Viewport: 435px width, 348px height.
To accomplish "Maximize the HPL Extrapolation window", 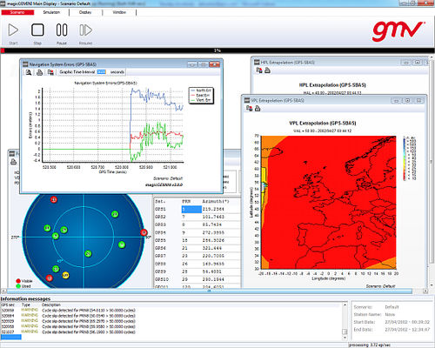I will click(x=418, y=63).
